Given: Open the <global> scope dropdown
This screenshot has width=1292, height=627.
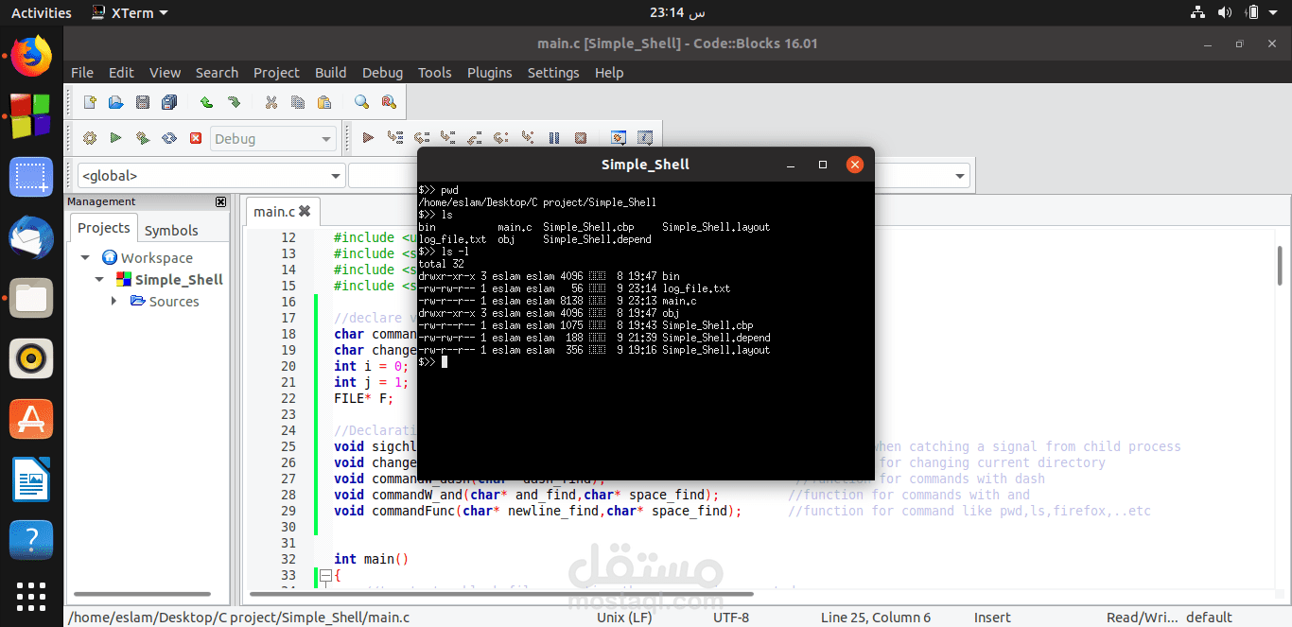Looking at the screenshot, I should 334,175.
